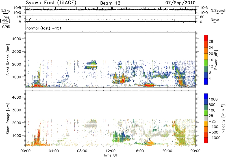Click the "Nave" legend label
226x157 pixels.
coord(215,20)
